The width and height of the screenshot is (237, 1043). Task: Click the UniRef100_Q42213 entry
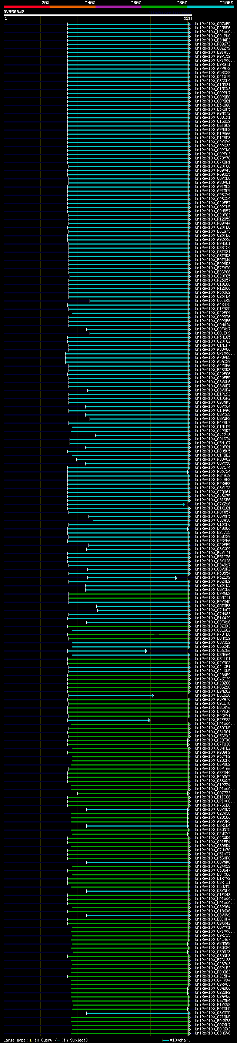click(x=212, y=435)
